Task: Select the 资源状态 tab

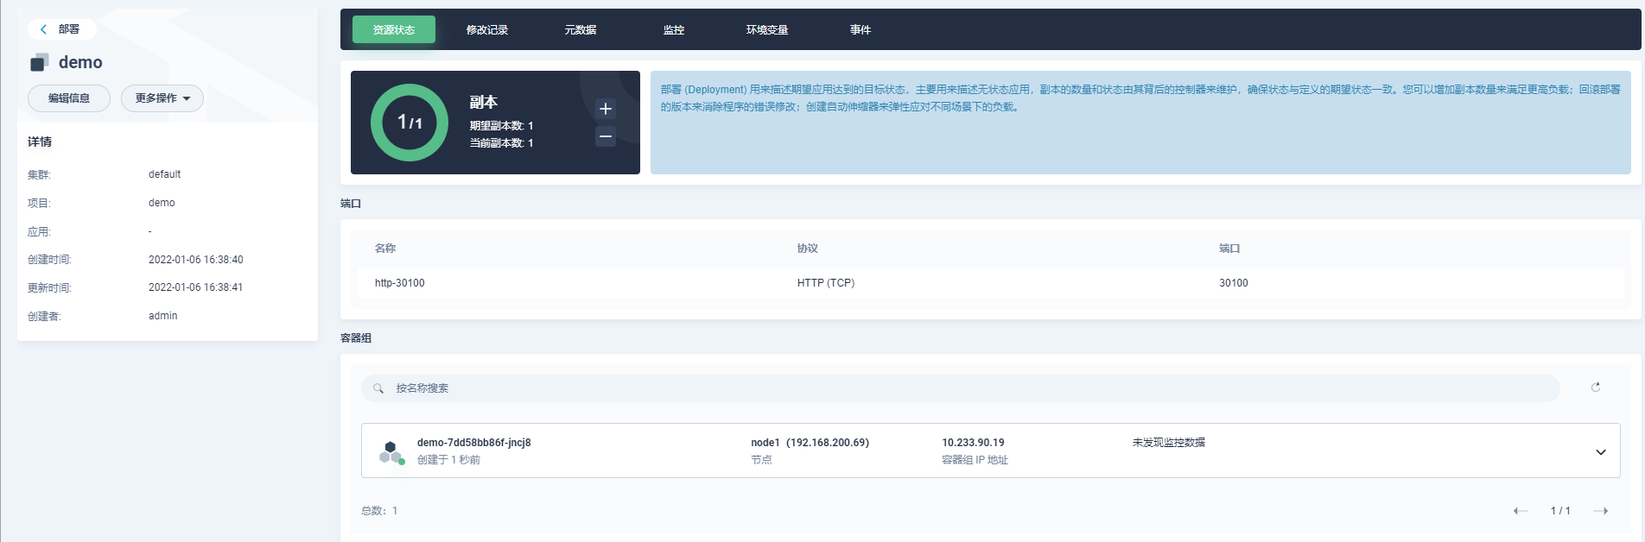Action: tap(394, 30)
